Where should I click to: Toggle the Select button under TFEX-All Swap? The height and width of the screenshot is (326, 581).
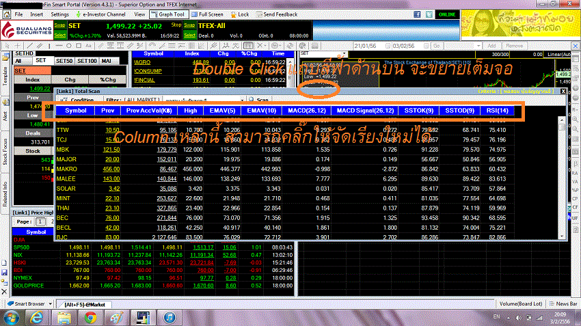[x=189, y=35]
